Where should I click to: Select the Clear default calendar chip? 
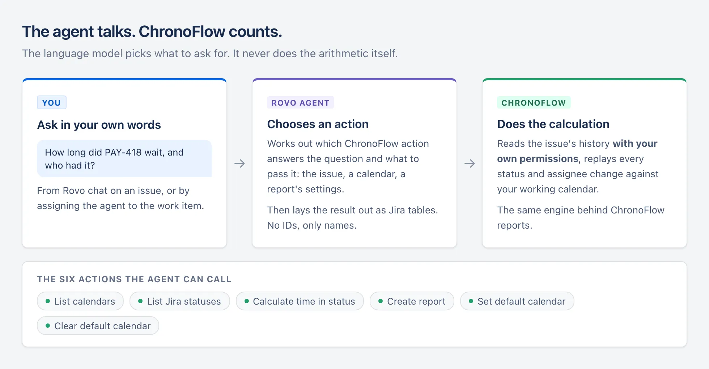point(98,326)
